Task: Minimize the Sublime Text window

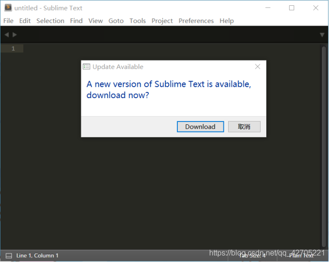Action: (x=268, y=8)
